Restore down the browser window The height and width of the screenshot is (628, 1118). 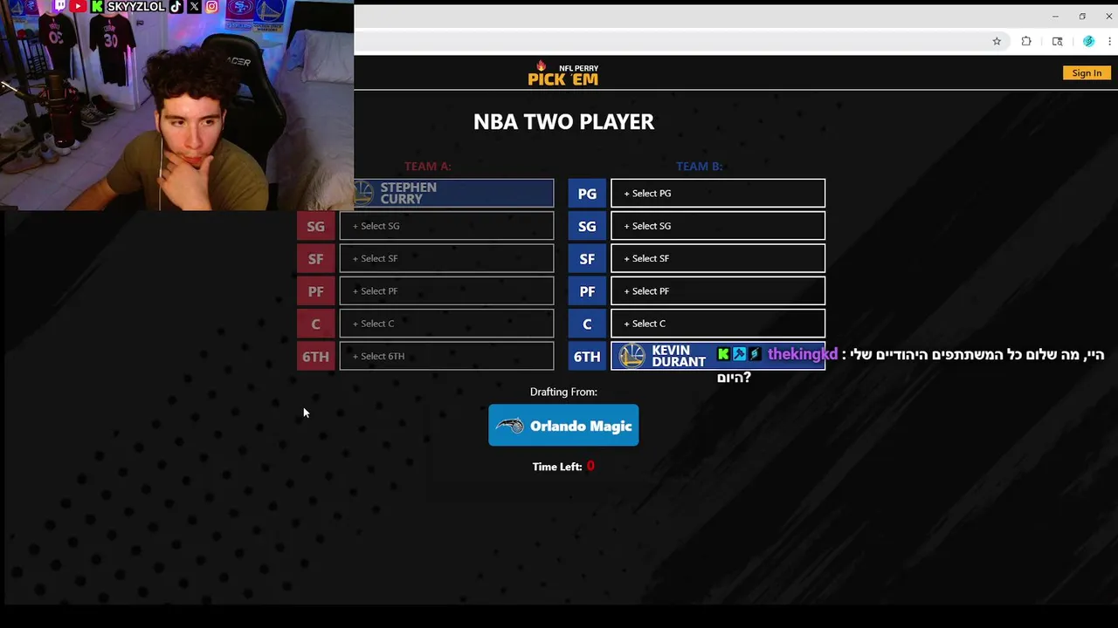(1082, 17)
